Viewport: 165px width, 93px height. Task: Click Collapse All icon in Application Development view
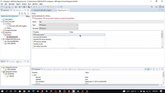[x=22, y=13]
